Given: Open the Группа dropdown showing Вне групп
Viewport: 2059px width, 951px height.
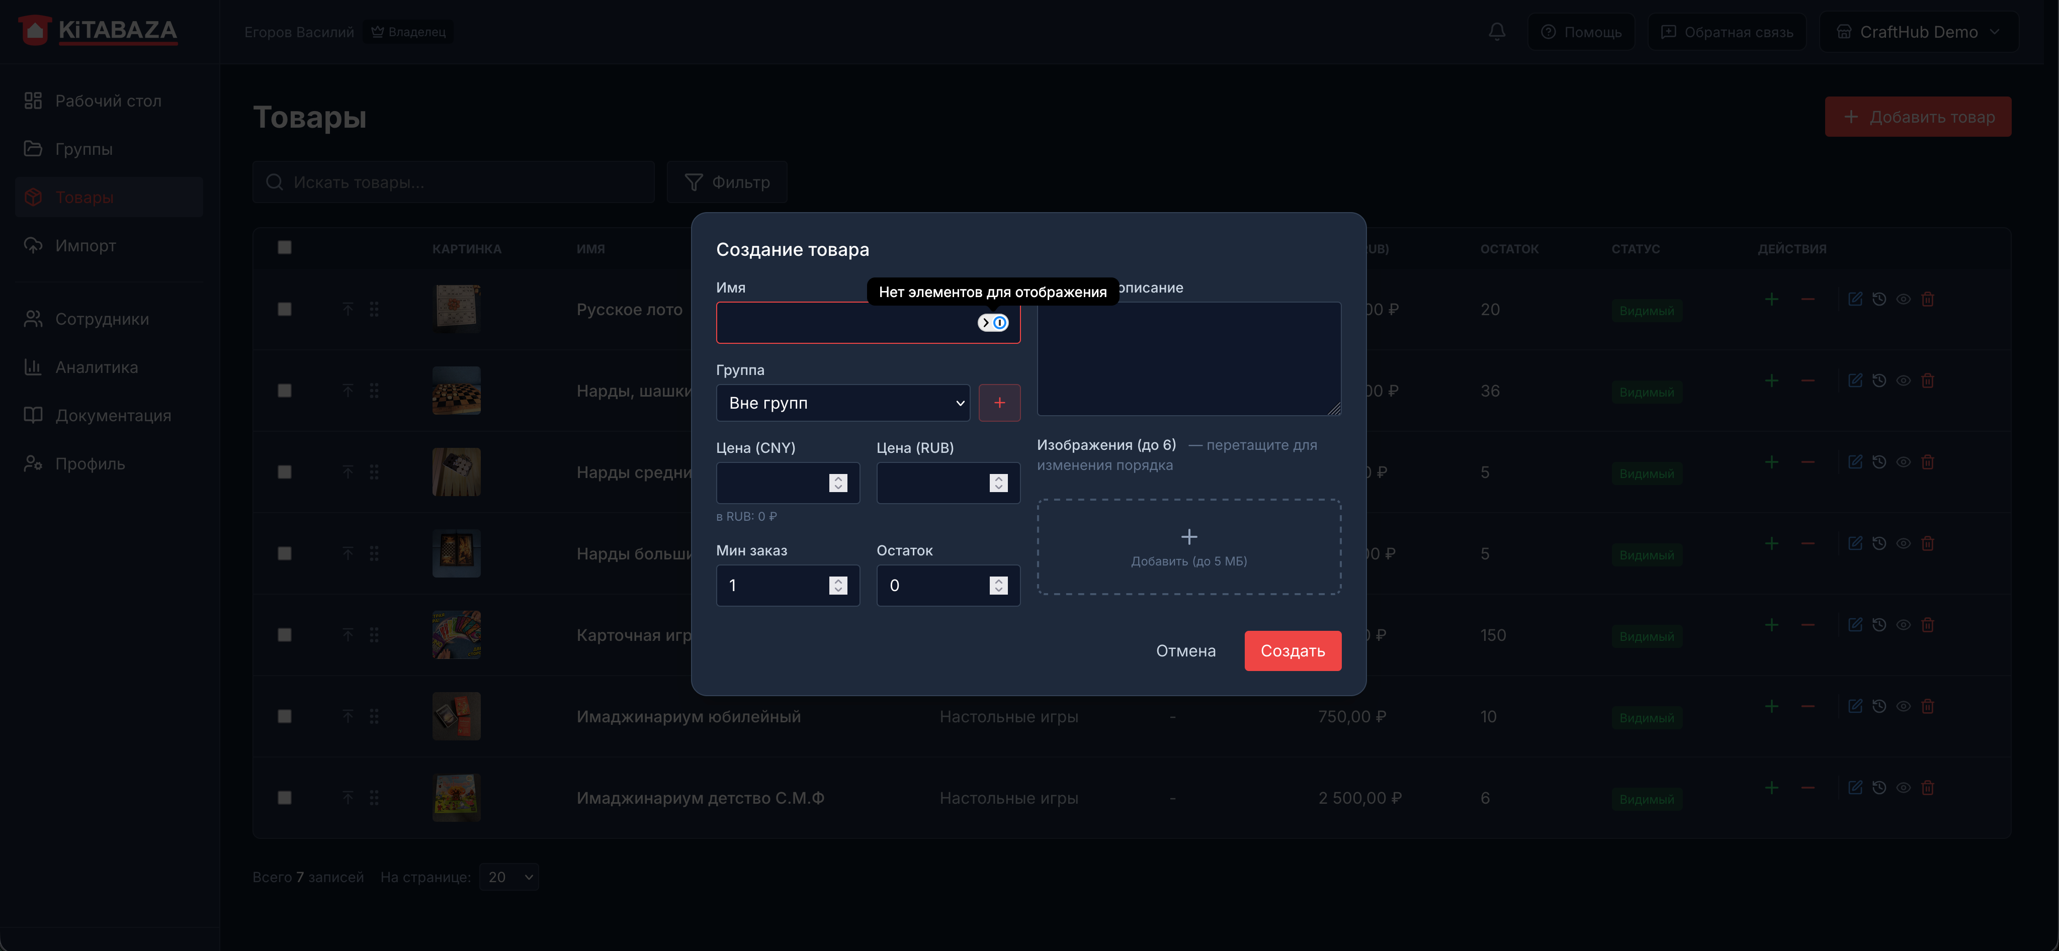Looking at the screenshot, I should pyautogui.click(x=842, y=403).
